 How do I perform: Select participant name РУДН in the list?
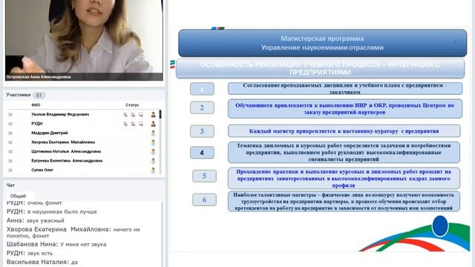(36, 124)
